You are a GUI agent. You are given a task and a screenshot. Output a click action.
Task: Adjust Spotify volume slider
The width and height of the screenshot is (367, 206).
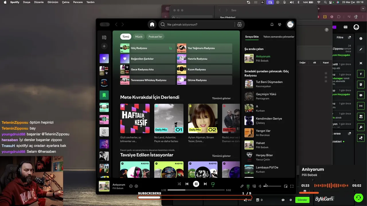click(272, 186)
